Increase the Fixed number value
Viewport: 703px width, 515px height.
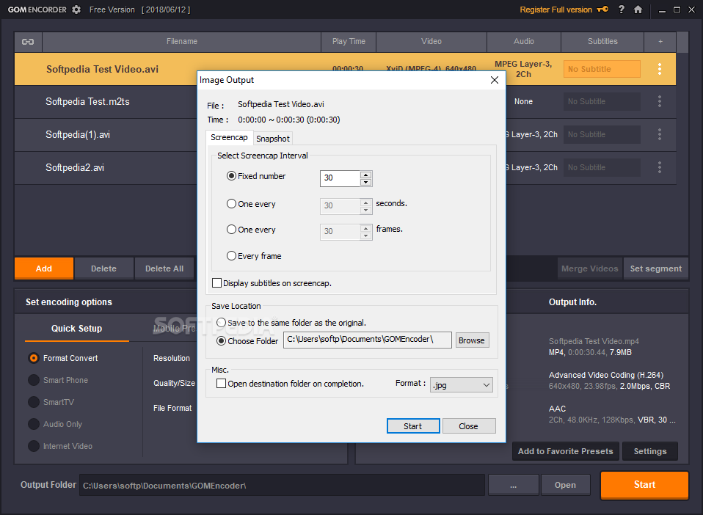(366, 175)
